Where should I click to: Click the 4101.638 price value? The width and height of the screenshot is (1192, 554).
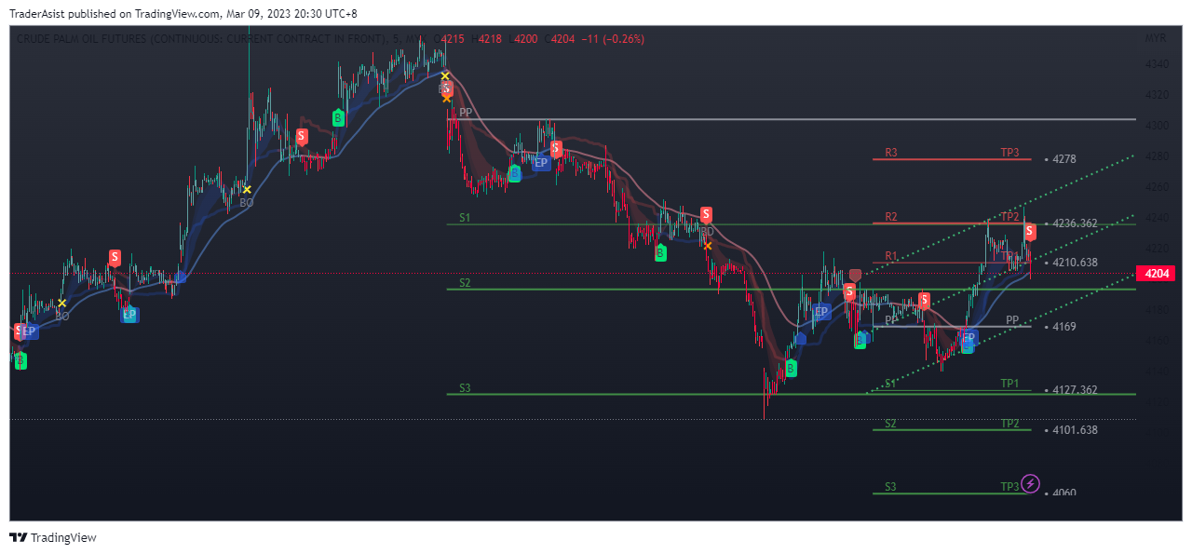pyautogui.click(x=1075, y=430)
